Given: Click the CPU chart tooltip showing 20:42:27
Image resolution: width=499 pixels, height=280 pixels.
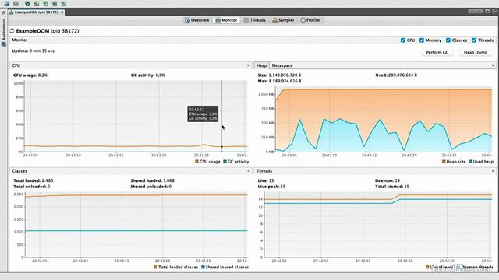Looking at the screenshot, I should [203, 114].
